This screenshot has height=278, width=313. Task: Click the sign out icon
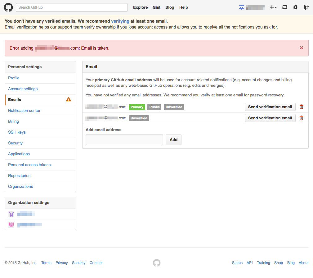pos(306,7)
